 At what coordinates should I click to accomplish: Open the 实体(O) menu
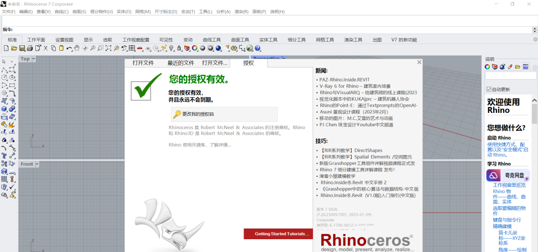pyautogui.click(x=124, y=11)
